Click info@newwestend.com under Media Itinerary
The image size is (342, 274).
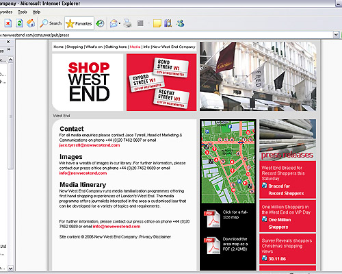point(116,227)
